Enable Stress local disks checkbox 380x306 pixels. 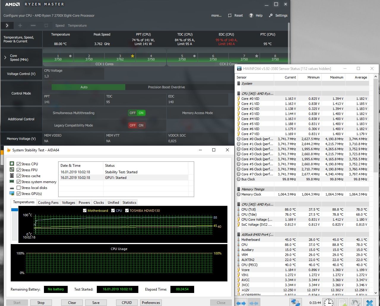19,188
